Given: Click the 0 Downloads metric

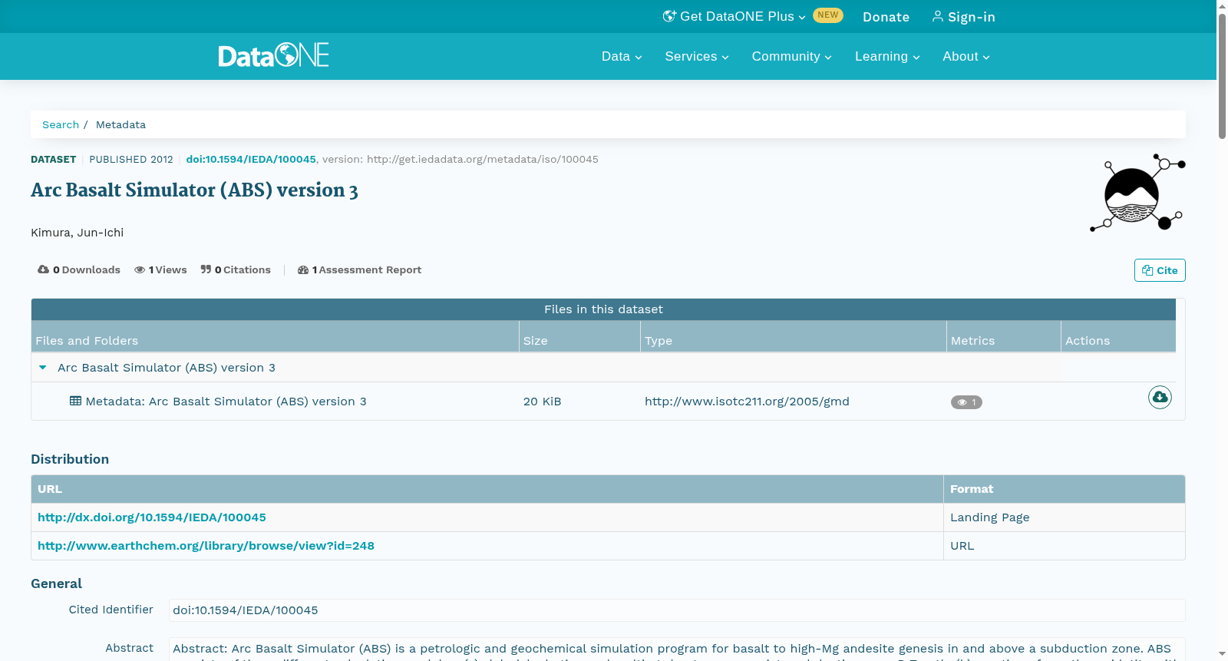Looking at the screenshot, I should 79,269.
